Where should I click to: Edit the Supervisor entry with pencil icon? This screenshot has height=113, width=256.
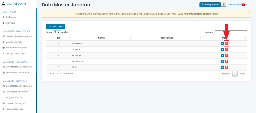222,61
